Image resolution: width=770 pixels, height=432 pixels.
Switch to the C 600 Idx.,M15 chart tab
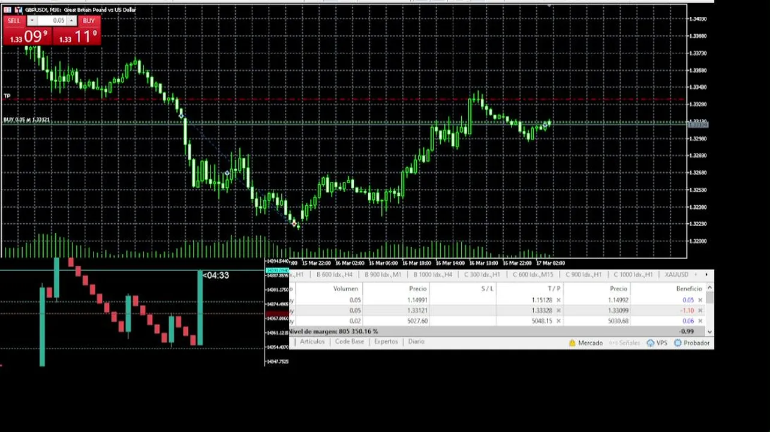(533, 275)
